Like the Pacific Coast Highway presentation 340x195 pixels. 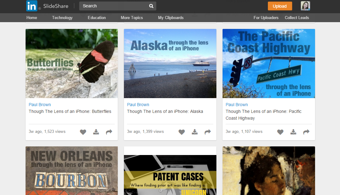pyautogui.click(x=281, y=132)
